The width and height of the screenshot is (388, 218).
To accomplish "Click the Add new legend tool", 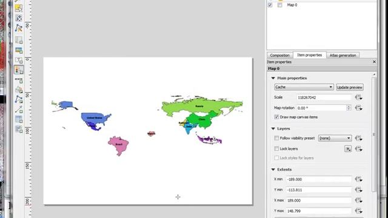I will [x=19, y=70].
